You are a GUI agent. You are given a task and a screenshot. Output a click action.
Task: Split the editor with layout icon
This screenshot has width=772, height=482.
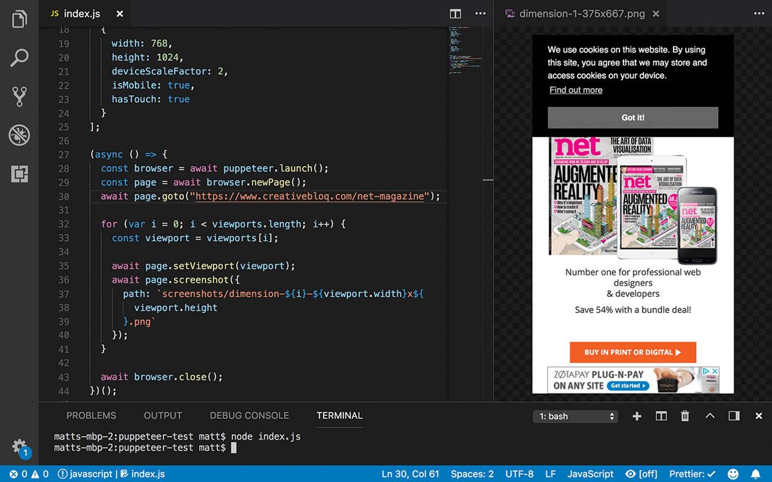[x=455, y=13]
